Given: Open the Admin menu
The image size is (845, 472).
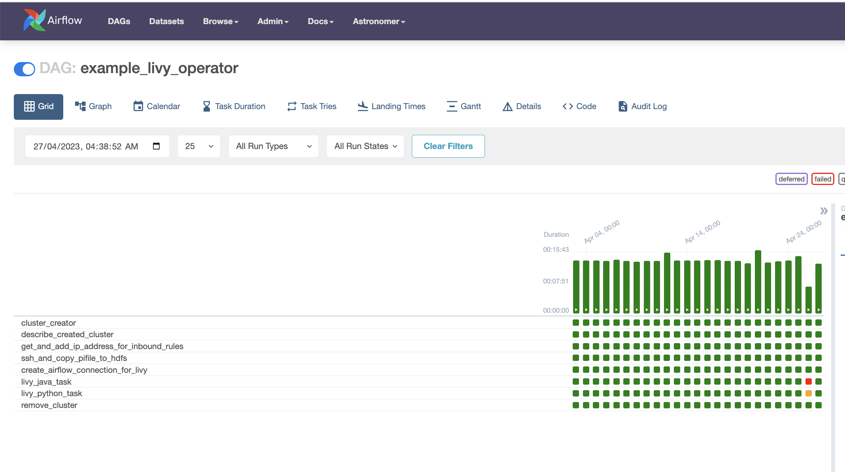Looking at the screenshot, I should (273, 21).
